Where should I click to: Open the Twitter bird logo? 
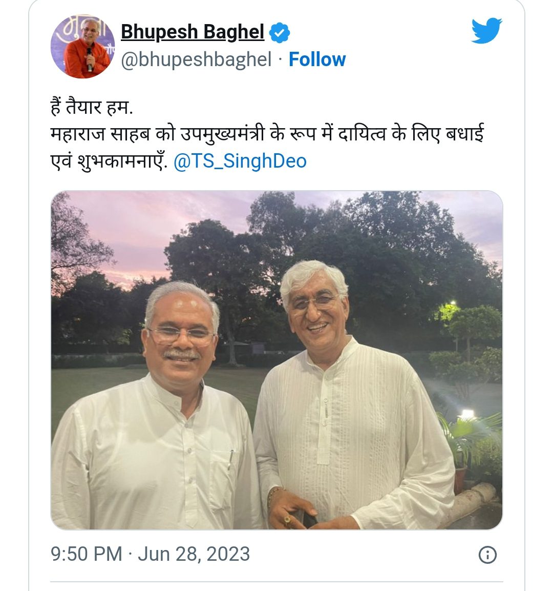pos(487,30)
